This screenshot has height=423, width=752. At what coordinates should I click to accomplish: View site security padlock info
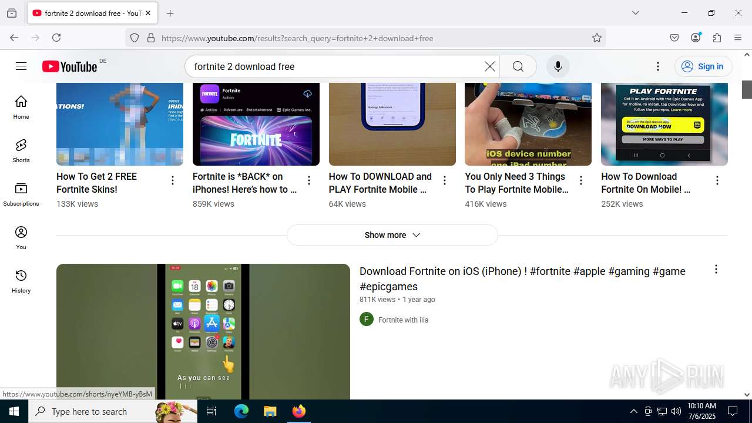point(151,38)
